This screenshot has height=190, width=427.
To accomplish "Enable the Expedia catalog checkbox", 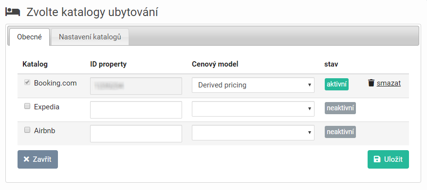I will pos(27,106).
